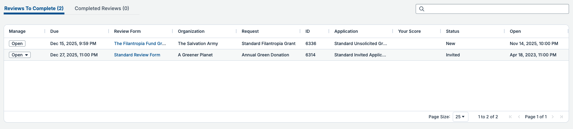Click the Page Size label

439,117
